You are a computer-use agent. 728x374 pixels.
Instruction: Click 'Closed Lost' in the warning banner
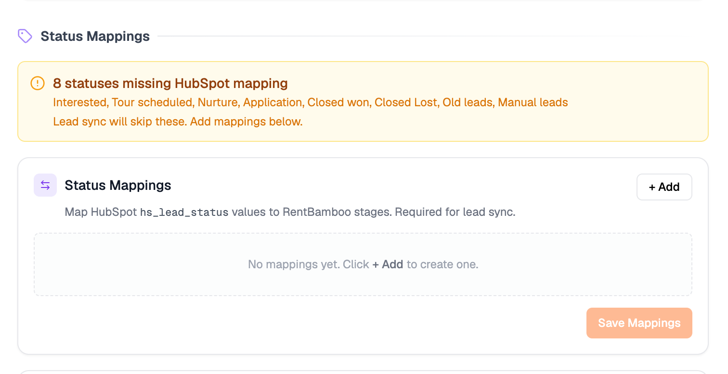tap(405, 102)
